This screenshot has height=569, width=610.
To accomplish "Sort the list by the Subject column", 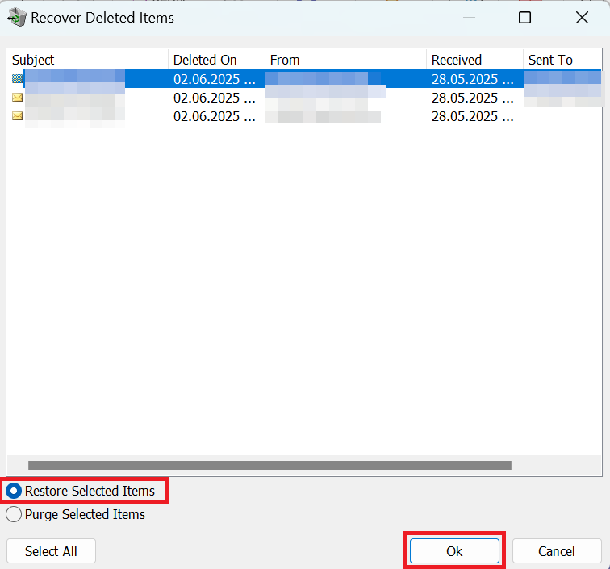I will pos(87,60).
